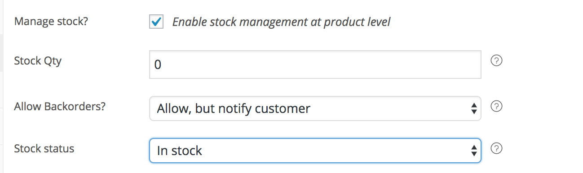Click the 'Stock Qty' label
This screenshot has height=173, width=583.
pyautogui.click(x=38, y=61)
